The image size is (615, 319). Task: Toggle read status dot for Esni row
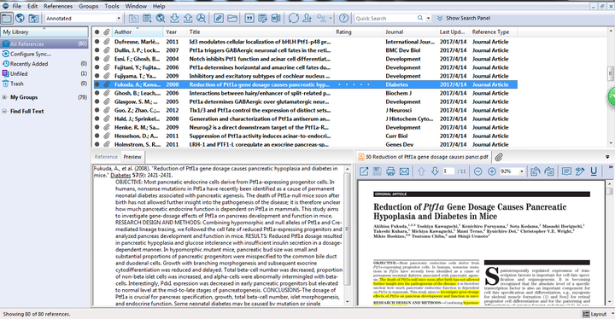97,59
